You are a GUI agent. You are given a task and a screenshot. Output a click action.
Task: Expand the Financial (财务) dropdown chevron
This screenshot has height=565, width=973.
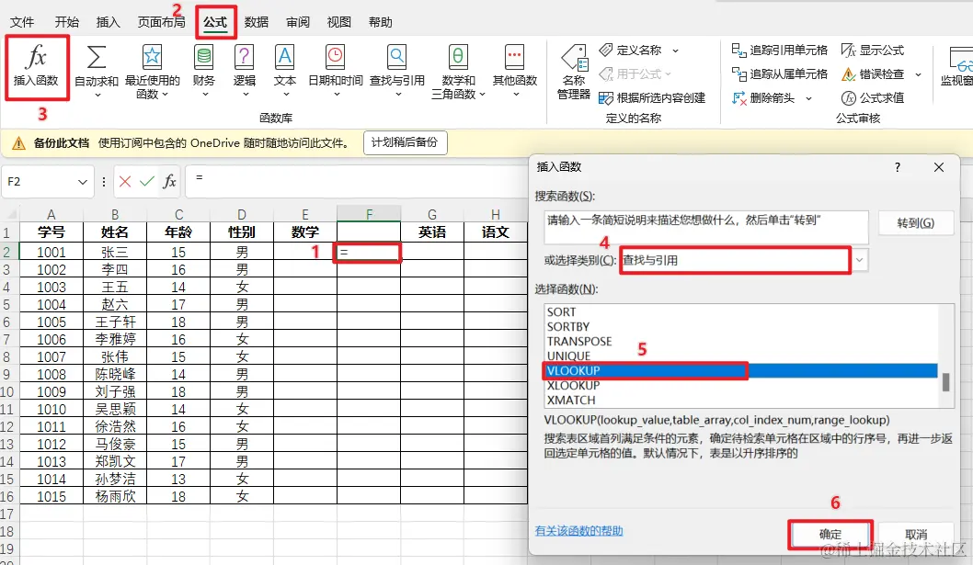205,95
